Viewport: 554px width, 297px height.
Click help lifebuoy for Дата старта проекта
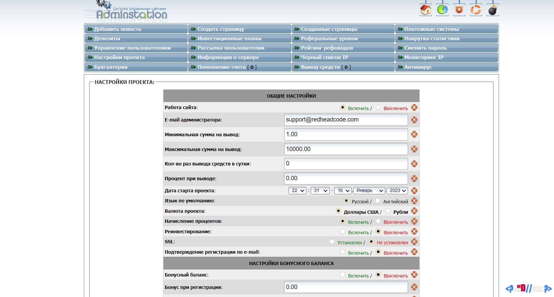click(x=414, y=191)
